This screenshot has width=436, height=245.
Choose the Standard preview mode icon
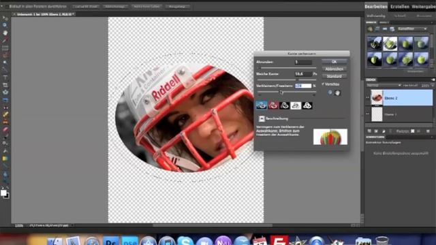coord(262,105)
